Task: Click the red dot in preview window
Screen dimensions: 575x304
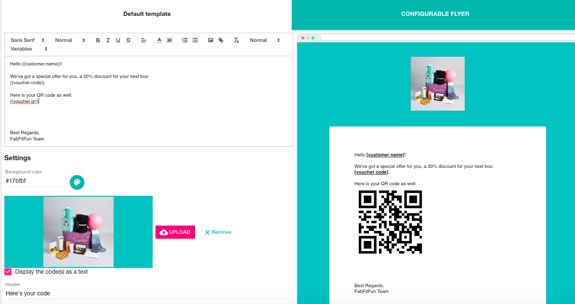Action: pos(303,38)
